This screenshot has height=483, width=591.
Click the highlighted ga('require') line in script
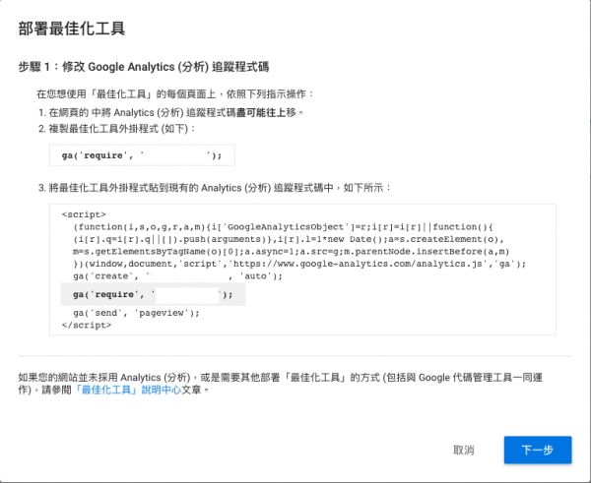153,294
